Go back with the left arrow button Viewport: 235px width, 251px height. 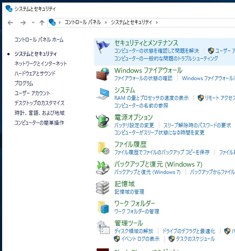click(10, 23)
